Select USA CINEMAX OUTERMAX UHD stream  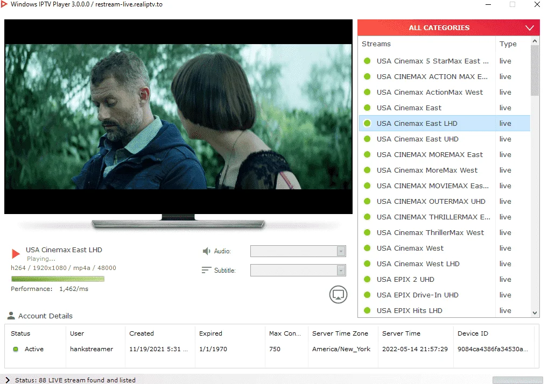(x=445, y=202)
